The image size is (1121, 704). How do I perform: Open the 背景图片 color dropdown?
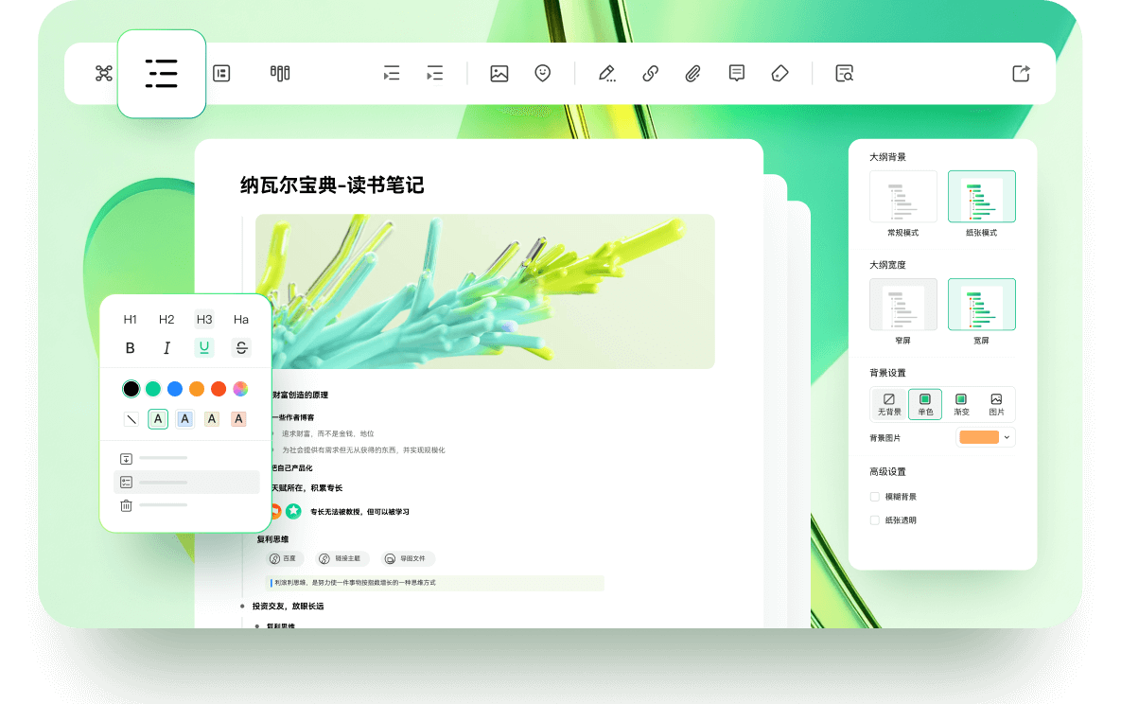click(x=985, y=437)
